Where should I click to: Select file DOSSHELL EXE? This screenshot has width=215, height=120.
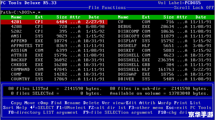point(165,60)
